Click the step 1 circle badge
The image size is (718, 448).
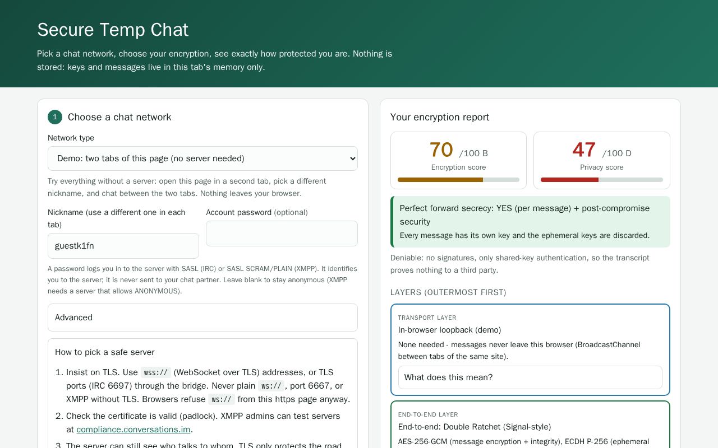click(55, 117)
